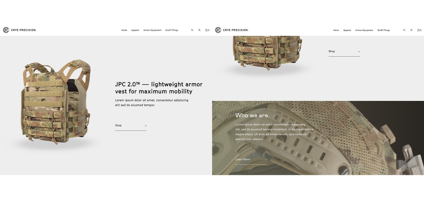Open the user account icon in the second mockup header

pyautogui.click(x=411, y=30)
